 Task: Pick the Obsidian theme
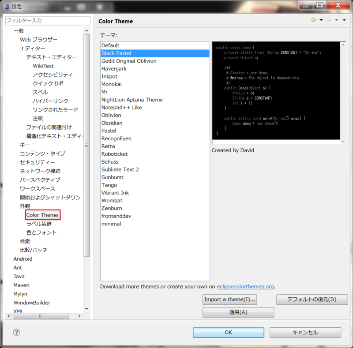tap(155, 123)
